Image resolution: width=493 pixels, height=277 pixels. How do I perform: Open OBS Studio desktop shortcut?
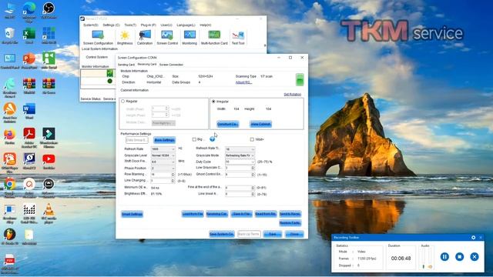click(49, 10)
